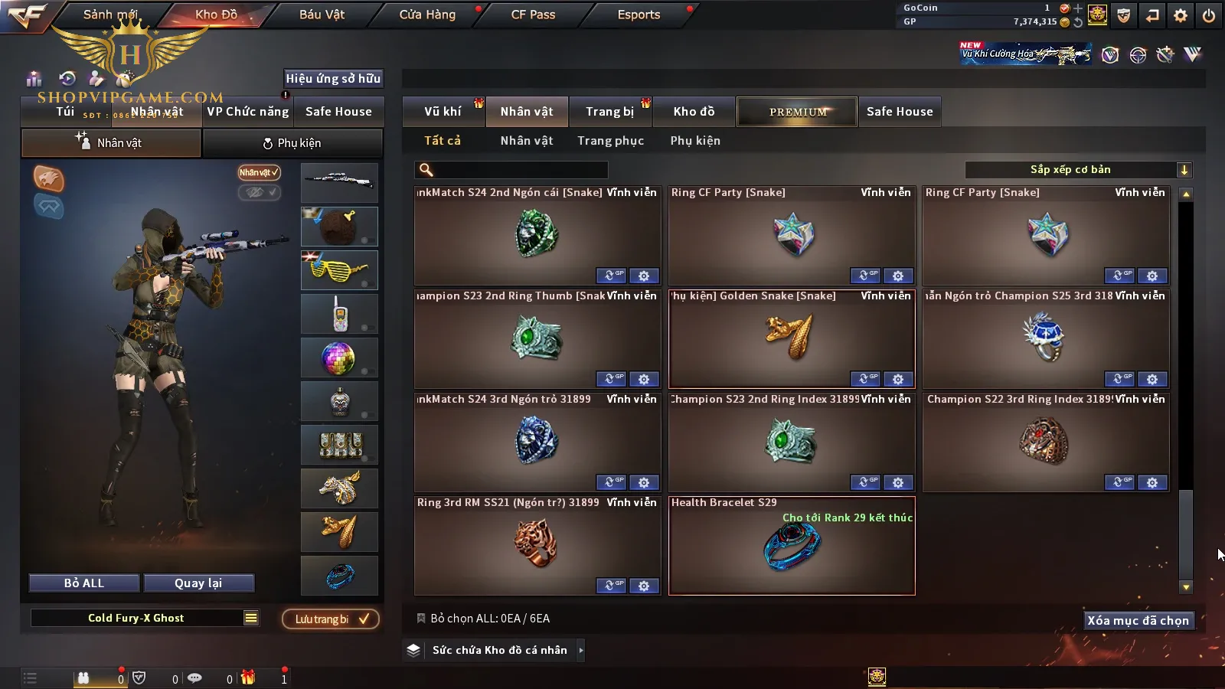Click the Vũ Khí Cường Hóa banner

[x=1026, y=54]
